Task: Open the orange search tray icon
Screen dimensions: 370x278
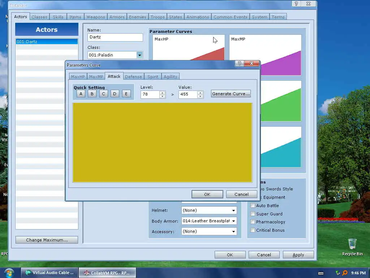Action: pos(345,273)
